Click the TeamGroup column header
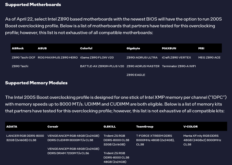Image resolution: width=232 pixels, height=165 pixels. (145, 127)
